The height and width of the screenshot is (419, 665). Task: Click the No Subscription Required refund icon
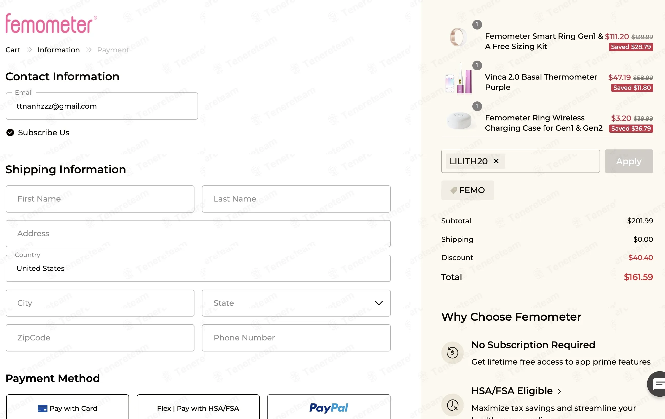click(x=452, y=353)
